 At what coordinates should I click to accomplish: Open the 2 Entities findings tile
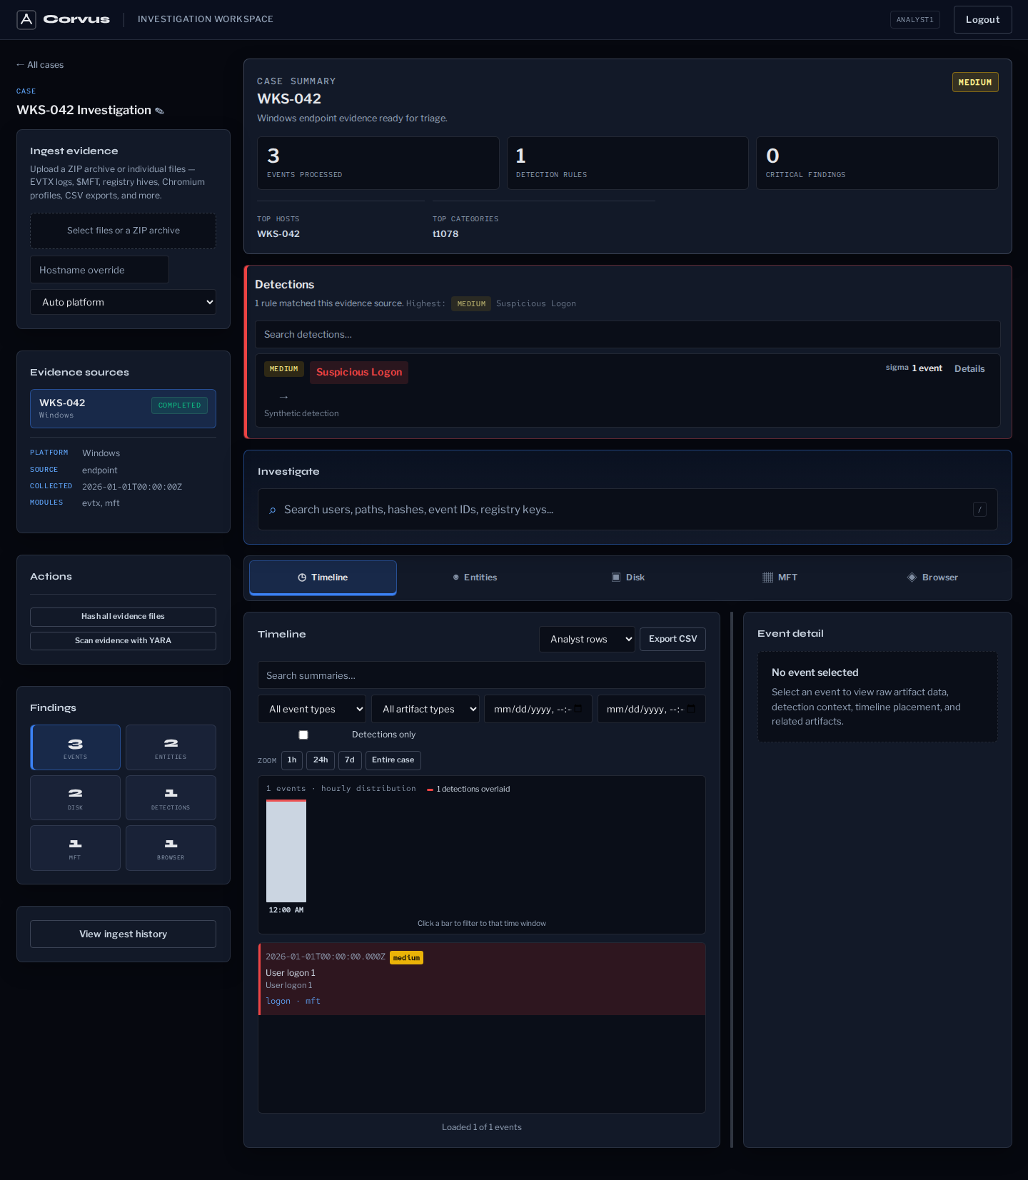pos(171,747)
